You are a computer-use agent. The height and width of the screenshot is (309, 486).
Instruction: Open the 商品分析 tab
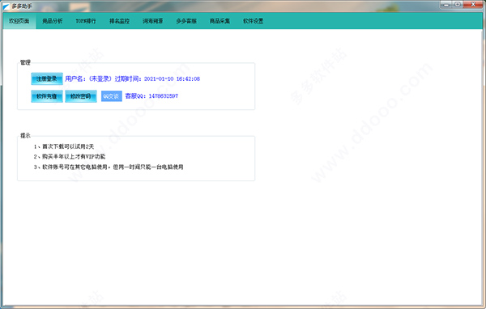tap(53, 21)
